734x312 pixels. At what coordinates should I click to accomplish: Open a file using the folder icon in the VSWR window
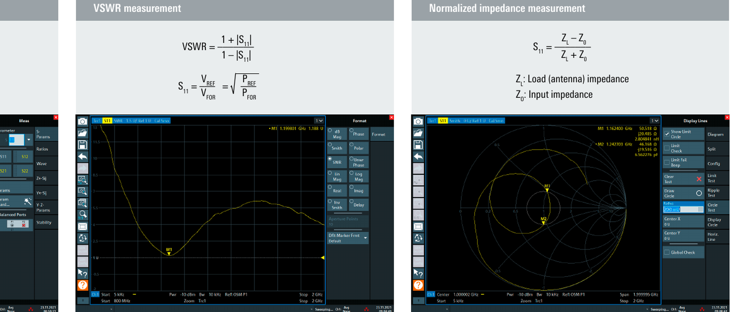coord(82,133)
